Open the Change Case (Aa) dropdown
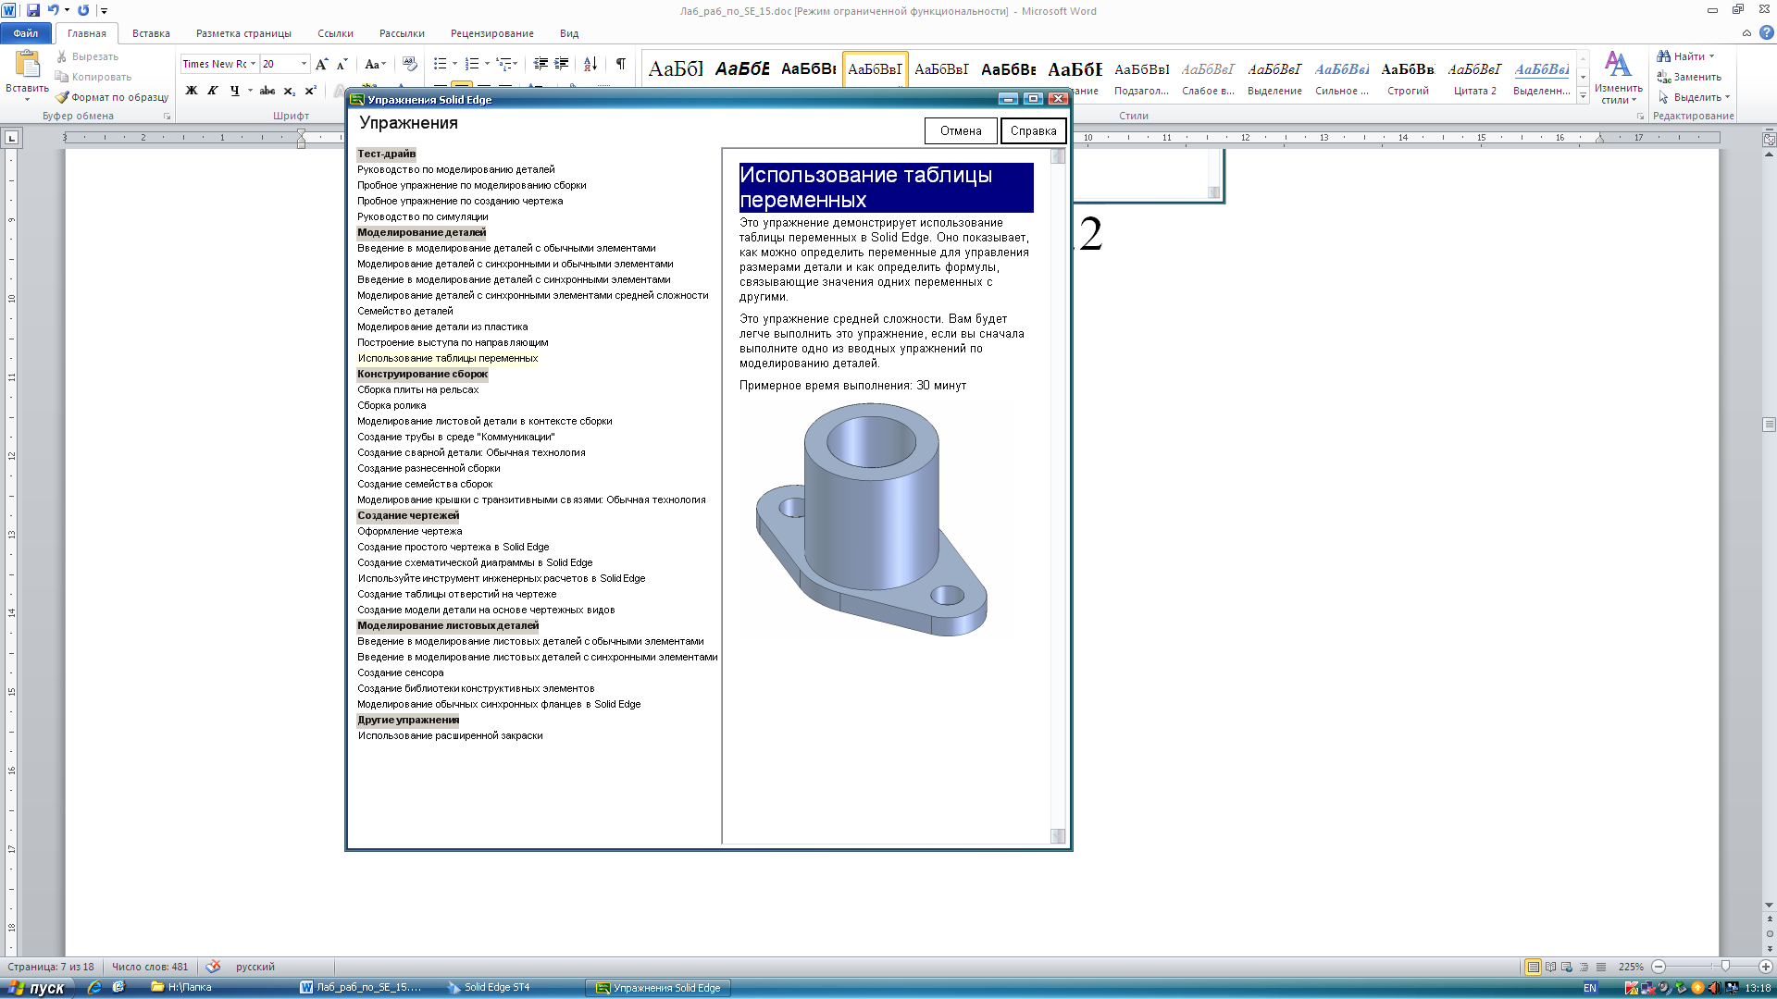Image resolution: width=1777 pixels, height=999 pixels. pos(375,64)
